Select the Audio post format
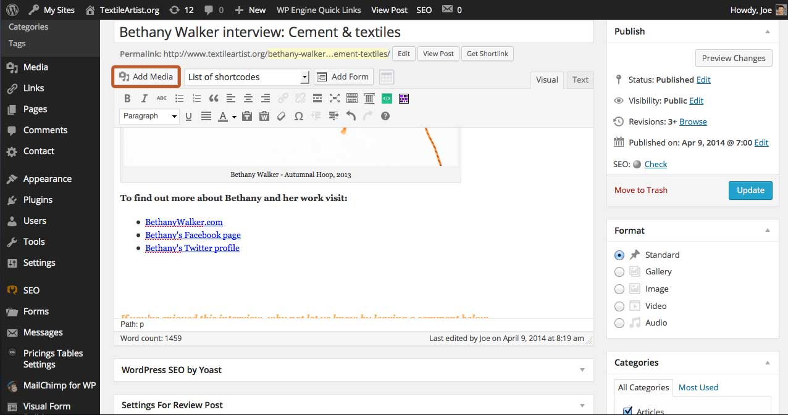The height and width of the screenshot is (415, 788). click(x=619, y=323)
